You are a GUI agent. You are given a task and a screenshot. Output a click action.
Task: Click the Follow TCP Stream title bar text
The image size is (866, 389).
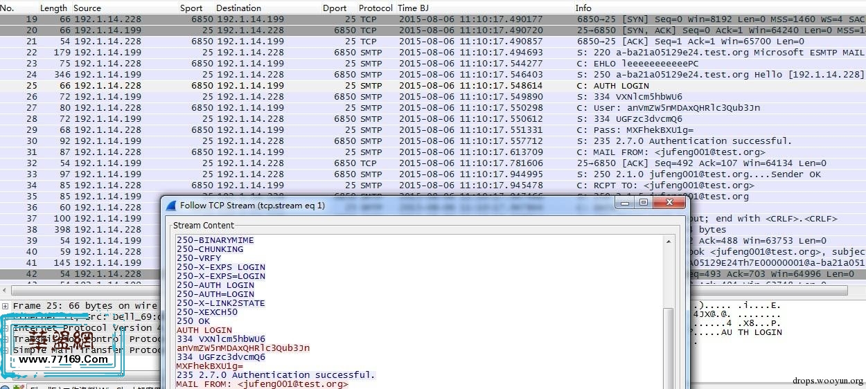pos(252,205)
